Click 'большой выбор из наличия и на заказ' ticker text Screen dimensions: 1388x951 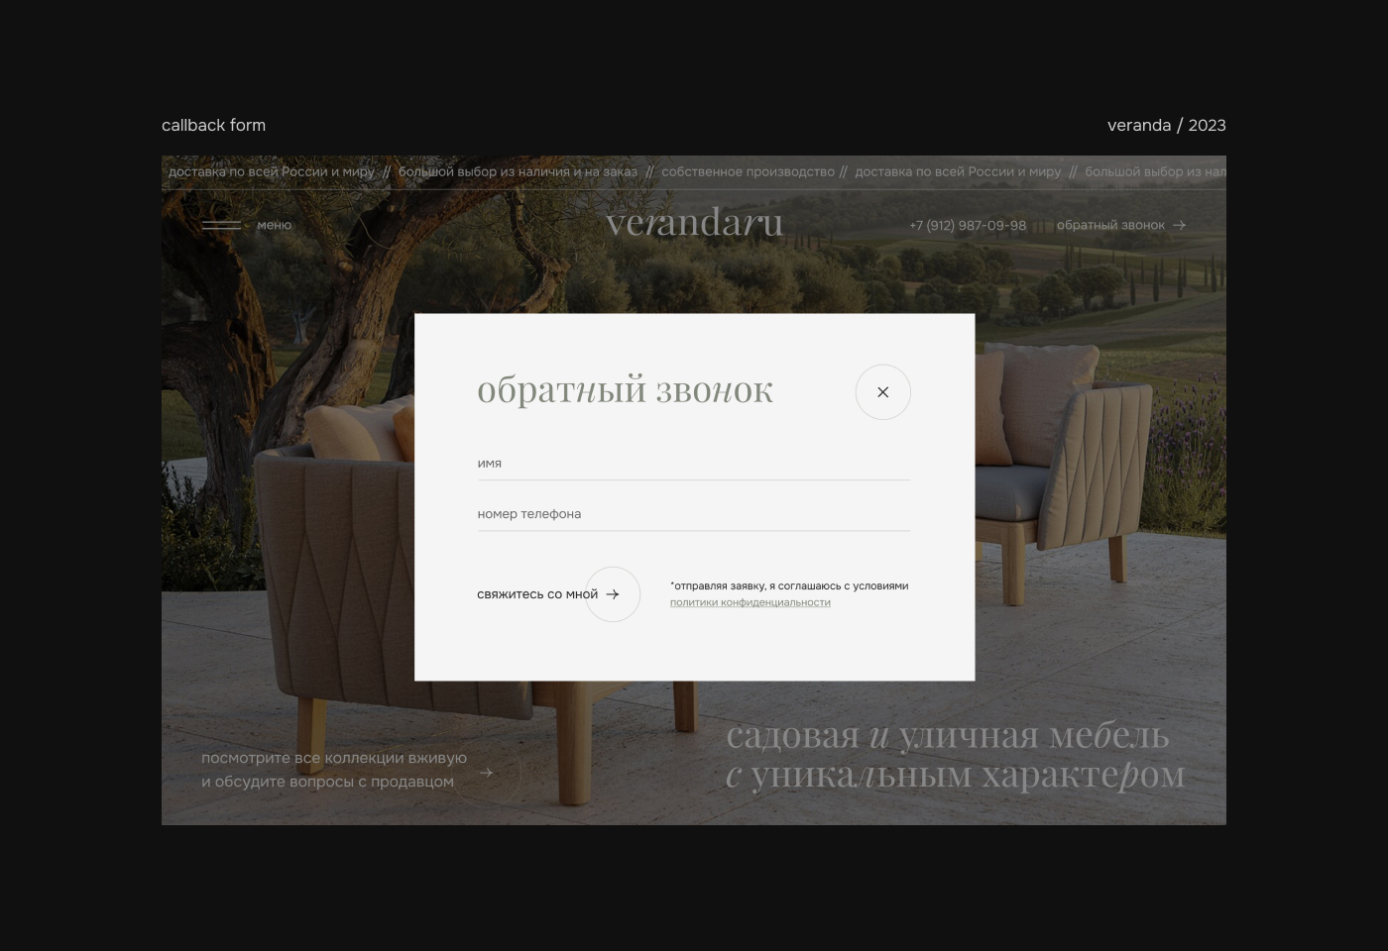[518, 172]
